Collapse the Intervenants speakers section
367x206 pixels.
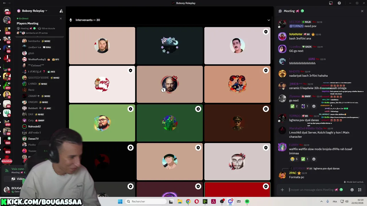269,20
